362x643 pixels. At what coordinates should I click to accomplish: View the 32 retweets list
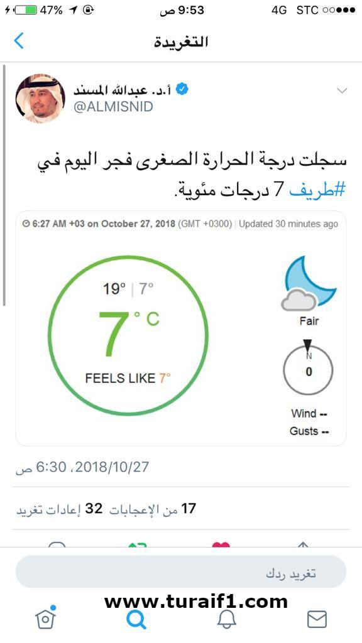[x=59, y=509]
